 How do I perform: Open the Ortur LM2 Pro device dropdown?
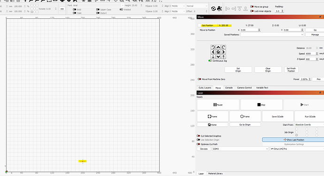click(x=297, y=149)
